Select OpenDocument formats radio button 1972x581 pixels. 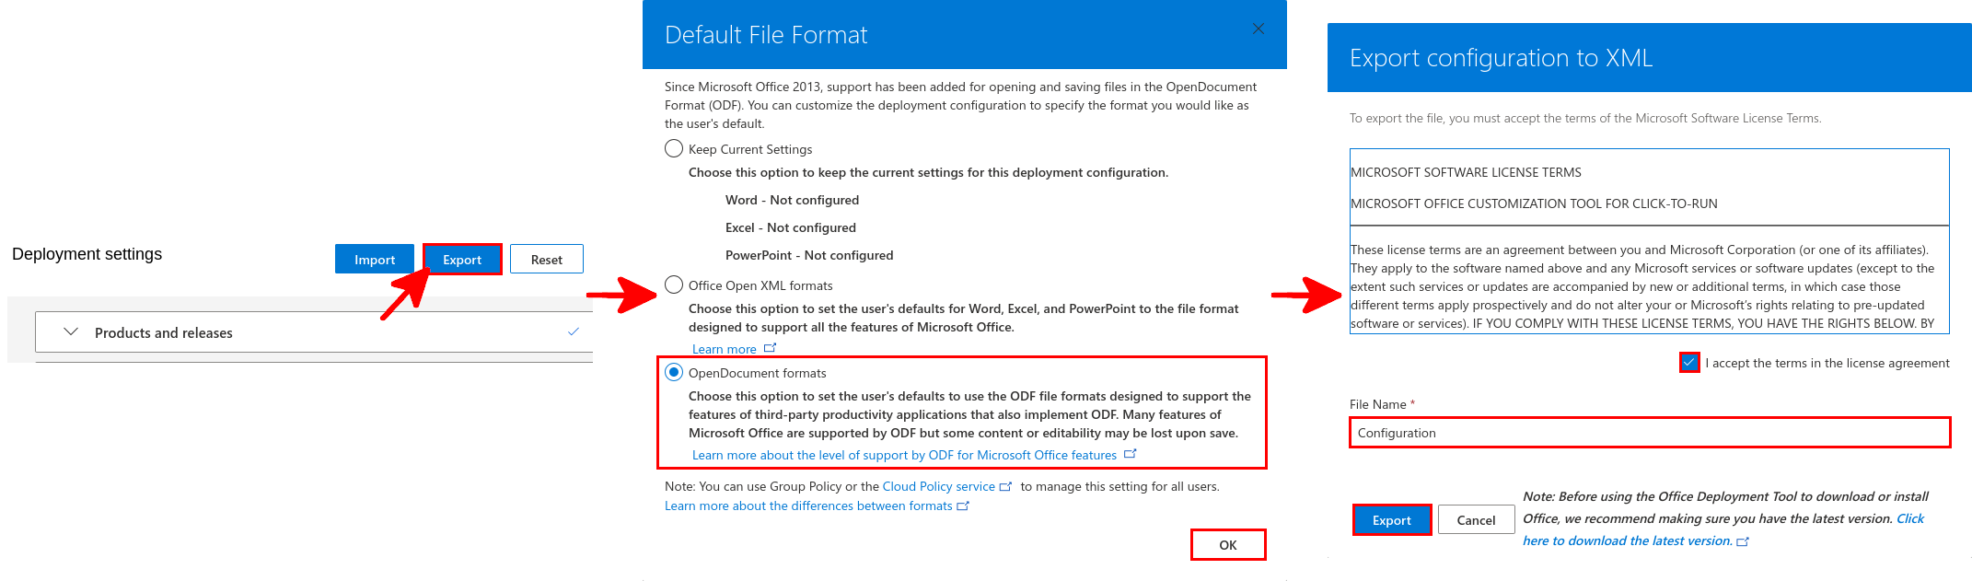[x=674, y=372]
